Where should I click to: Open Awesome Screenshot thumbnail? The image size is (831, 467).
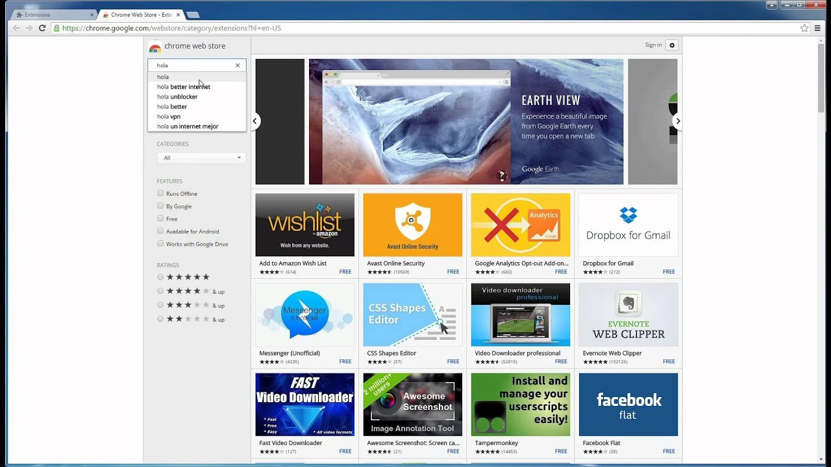[x=413, y=404]
